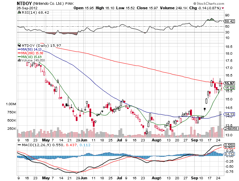
Task: Click the 15.97 price tag on right axis
Action: point(229,83)
